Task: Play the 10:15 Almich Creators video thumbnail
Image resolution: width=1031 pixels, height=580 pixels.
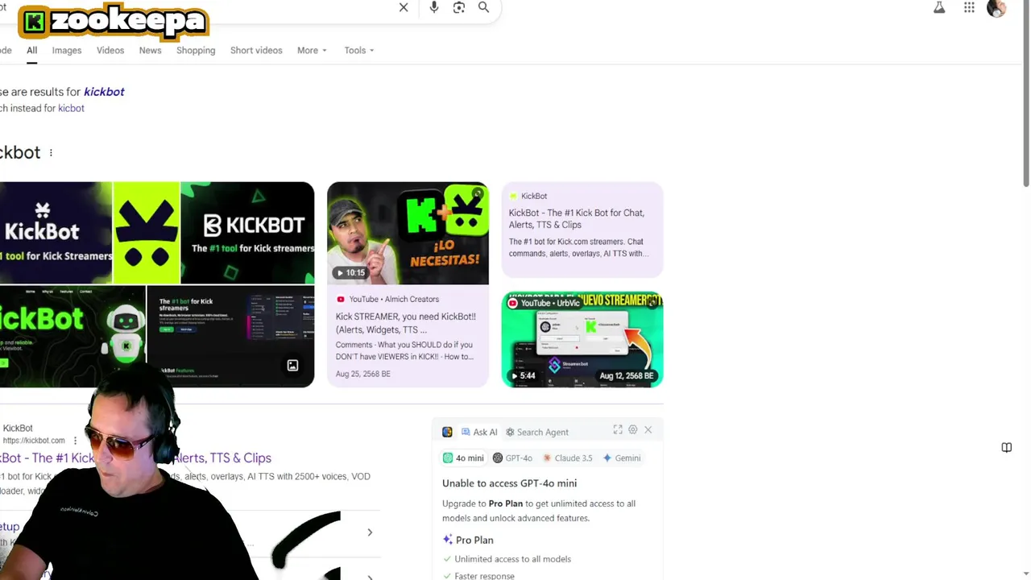Action: 408,233
